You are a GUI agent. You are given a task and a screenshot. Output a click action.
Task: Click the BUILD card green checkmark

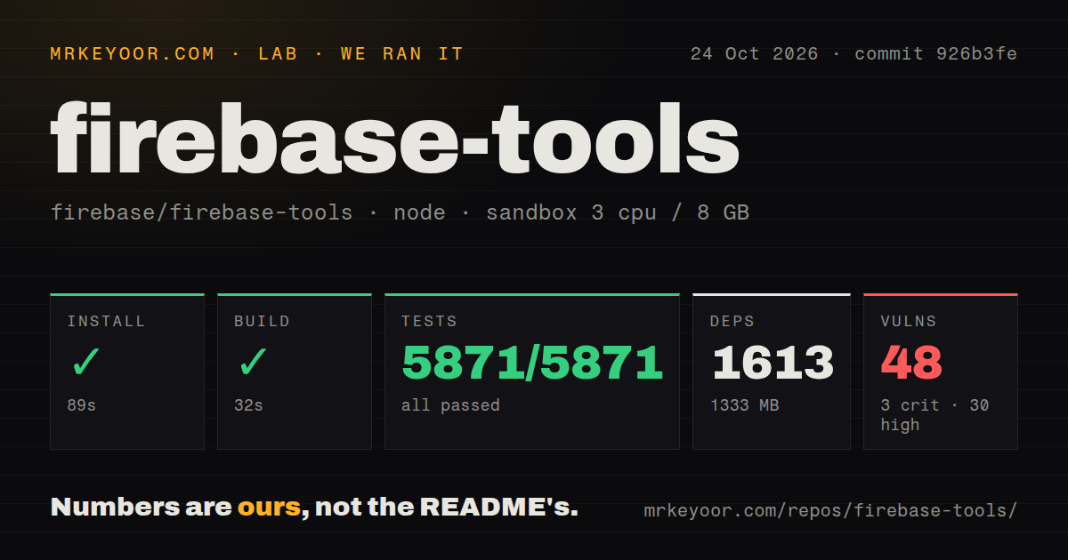click(x=253, y=363)
